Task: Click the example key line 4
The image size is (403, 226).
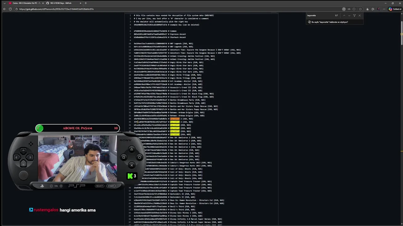Action: tap(166, 25)
